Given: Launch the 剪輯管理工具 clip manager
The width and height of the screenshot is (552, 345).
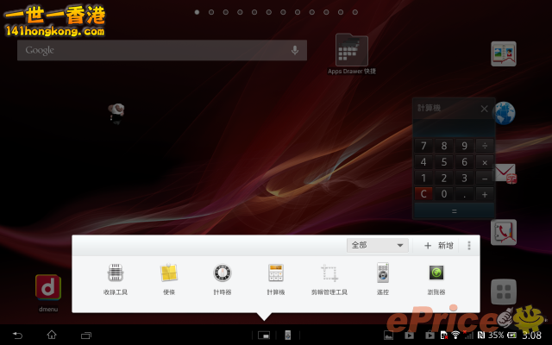Looking at the screenshot, I should click(329, 278).
